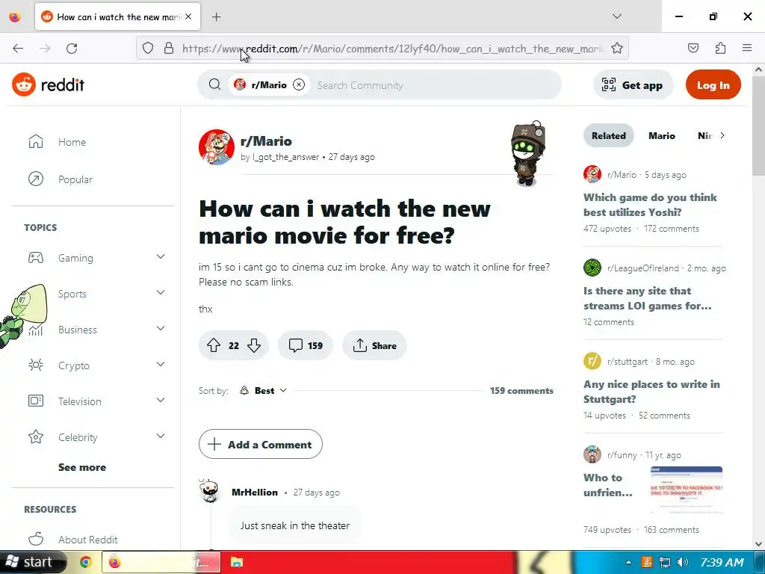Click the Get app button
765x574 pixels.
(x=633, y=85)
